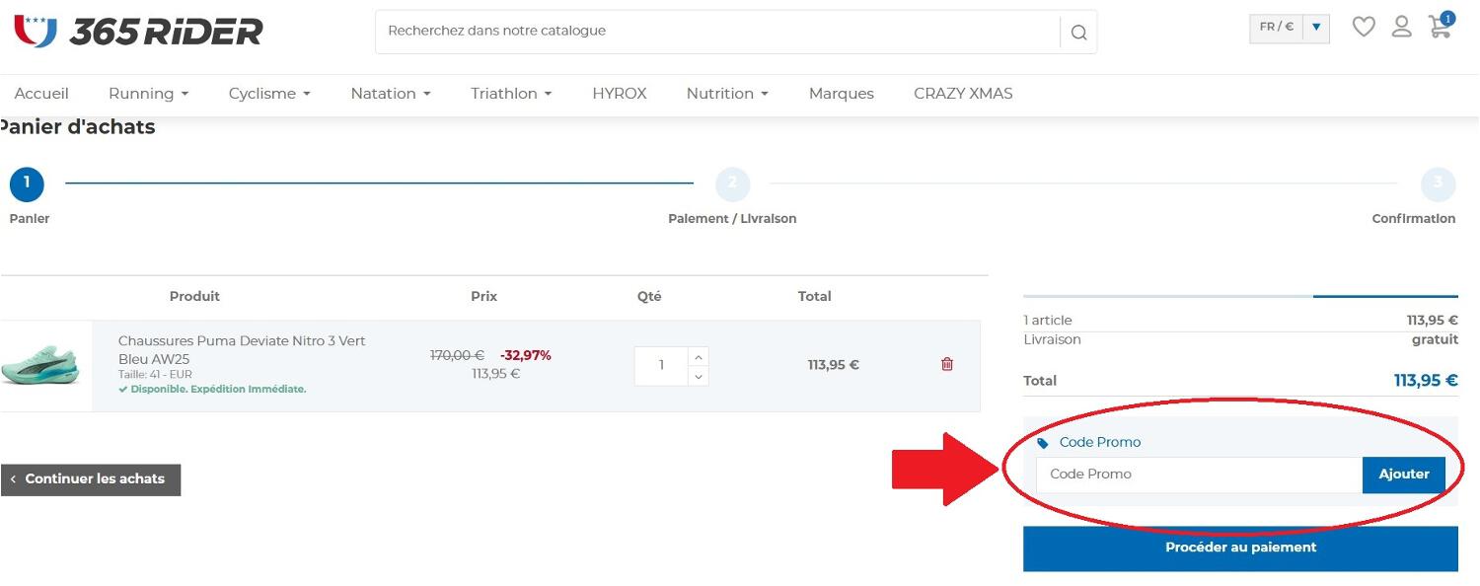1480x586 pixels.
Task: Select the Paiement/Livraison step circle
Action: [x=732, y=183]
